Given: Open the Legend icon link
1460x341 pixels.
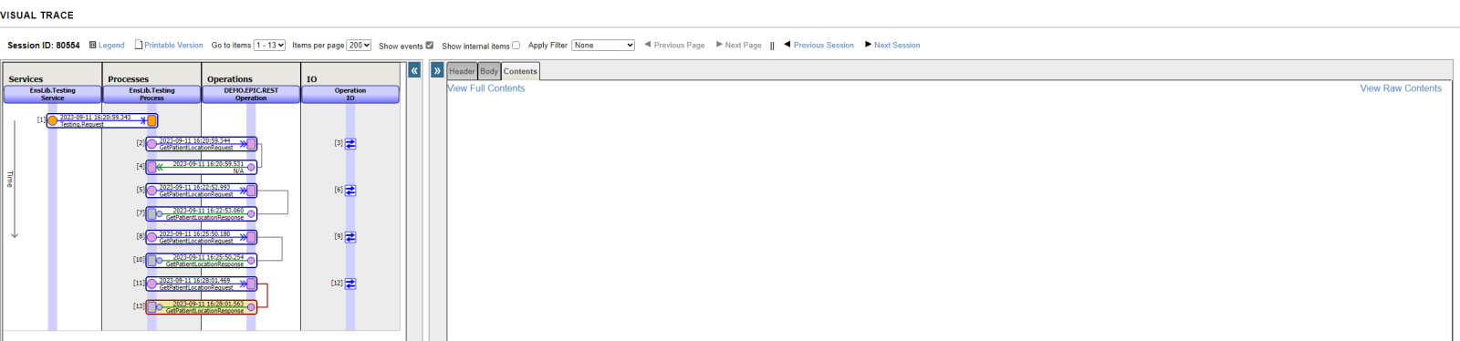Looking at the screenshot, I should [x=92, y=45].
